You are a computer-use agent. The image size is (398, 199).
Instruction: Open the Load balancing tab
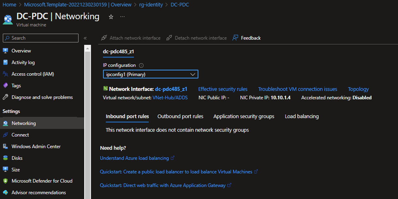[302, 116]
